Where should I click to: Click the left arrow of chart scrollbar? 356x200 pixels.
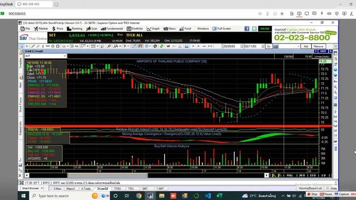click(x=27, y=176)
